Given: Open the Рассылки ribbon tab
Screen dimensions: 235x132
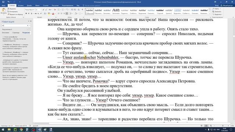Looking at the screenshot, I should [x=55, y=5].
